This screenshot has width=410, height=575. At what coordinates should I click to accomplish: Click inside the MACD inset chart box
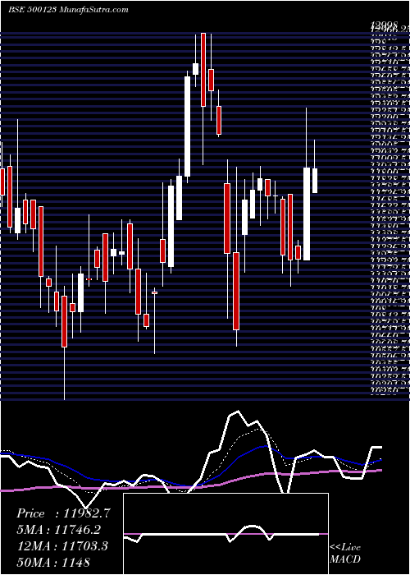pos(225,534)
